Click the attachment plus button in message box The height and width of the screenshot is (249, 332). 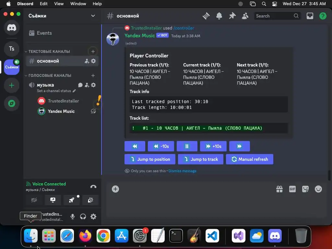tap(115, 189)
